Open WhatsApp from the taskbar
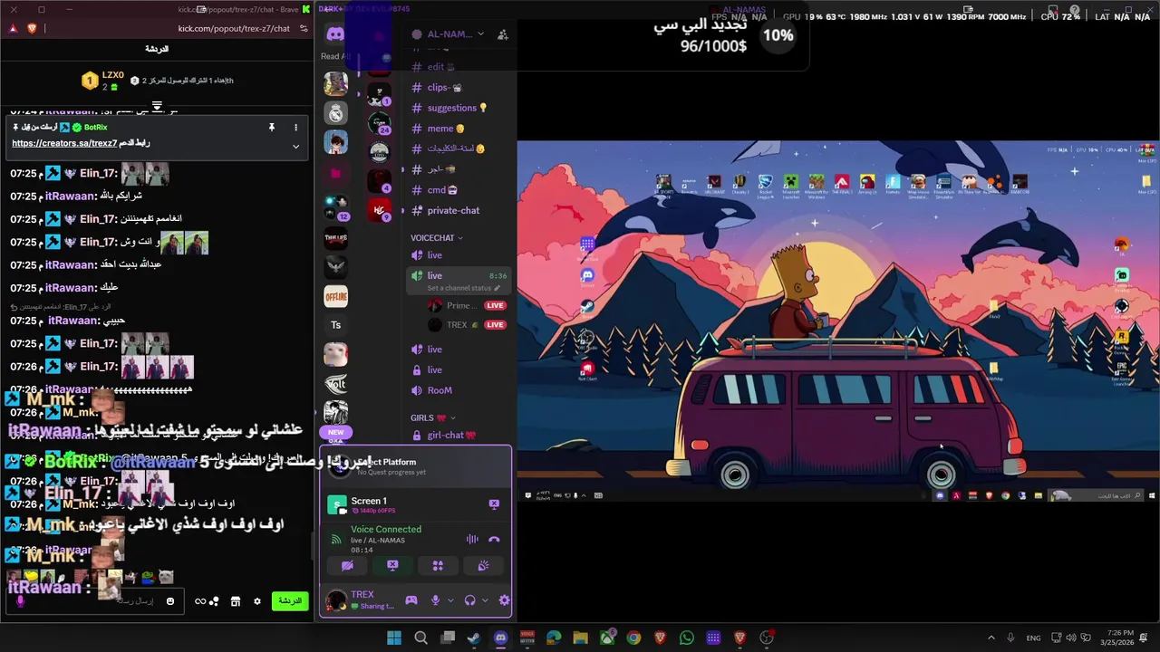The width and height of the screenshot is (1160, 652). click(686, 638)
